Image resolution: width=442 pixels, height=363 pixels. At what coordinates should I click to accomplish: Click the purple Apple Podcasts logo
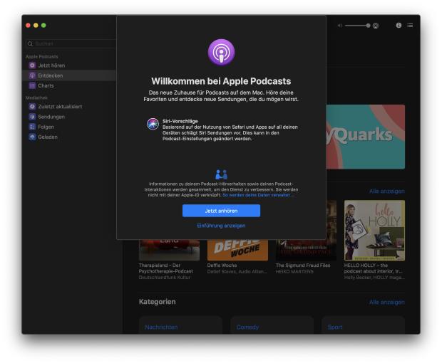[221, 52]
